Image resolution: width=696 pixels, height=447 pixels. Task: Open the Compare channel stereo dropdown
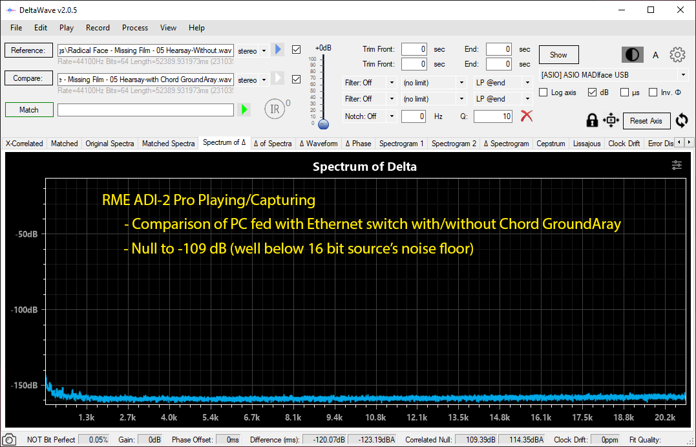(252, 80)
